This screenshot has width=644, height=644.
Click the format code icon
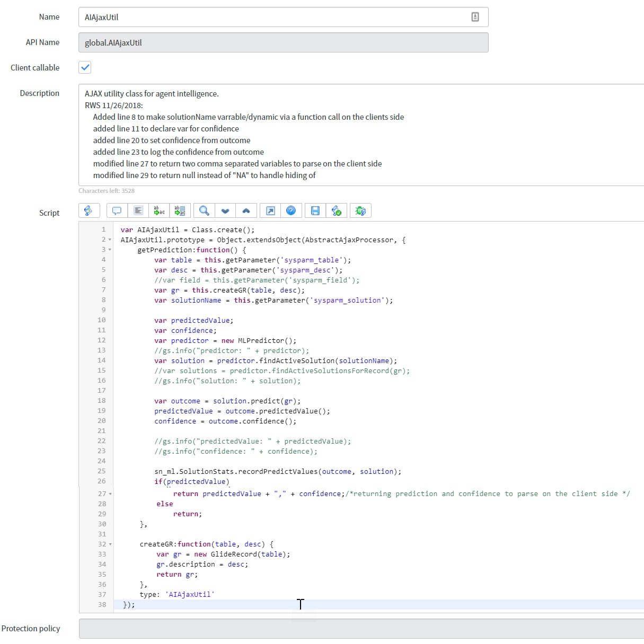[x=138, y=210]
